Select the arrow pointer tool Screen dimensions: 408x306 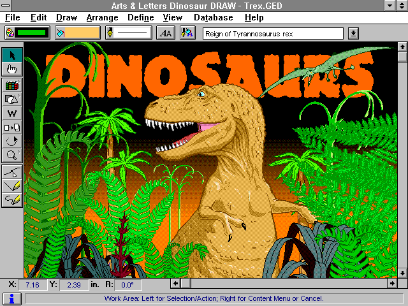[12, 55]
